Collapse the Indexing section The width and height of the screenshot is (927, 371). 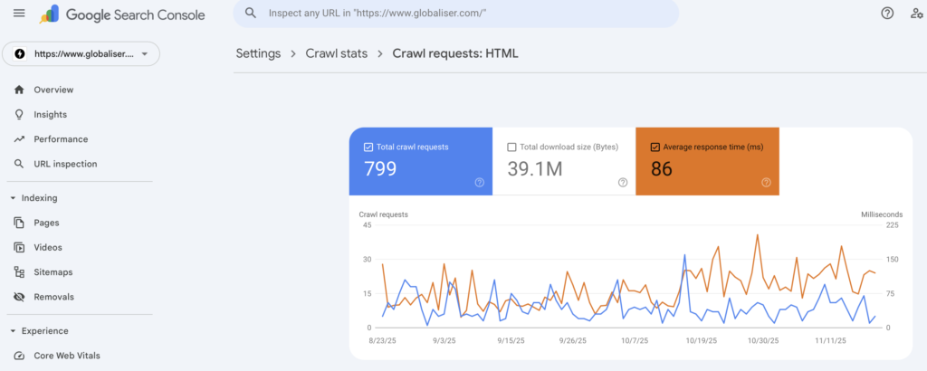coord(13,197)
